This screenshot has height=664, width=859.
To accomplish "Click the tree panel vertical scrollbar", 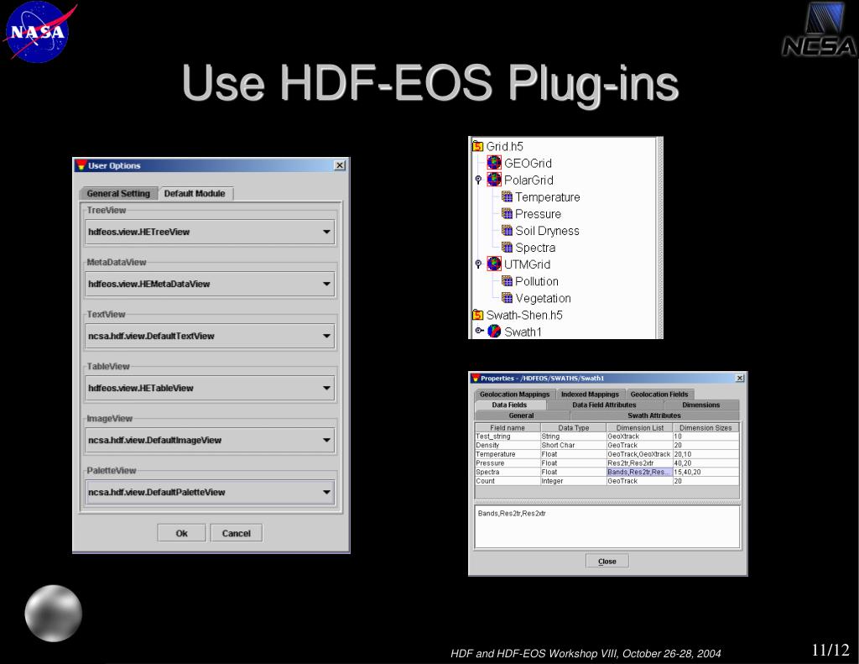I will pyautogui.click(x=659, y=238).
